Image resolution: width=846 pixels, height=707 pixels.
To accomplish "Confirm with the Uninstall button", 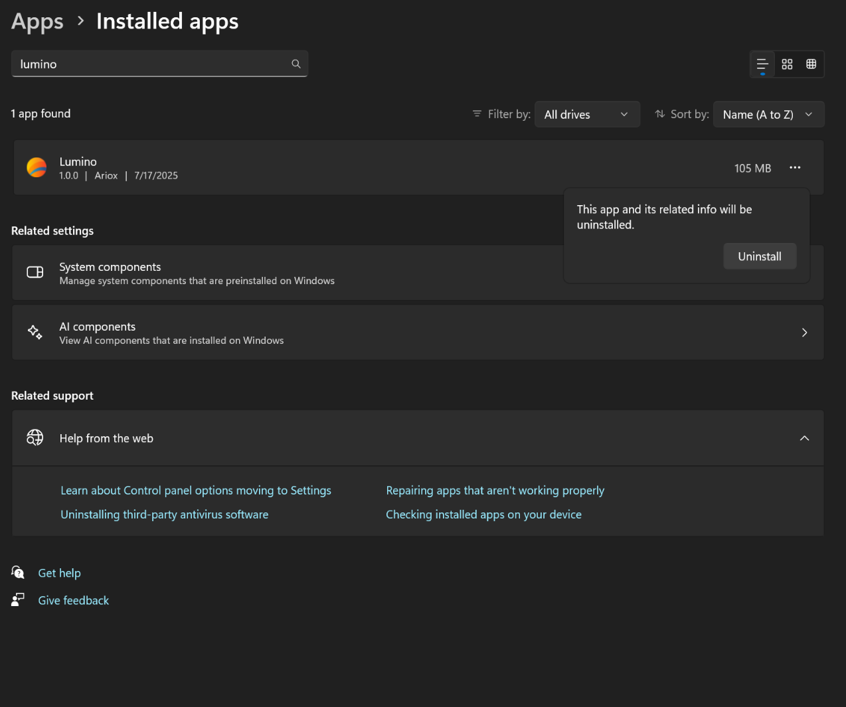I will (x=760, y=256).
